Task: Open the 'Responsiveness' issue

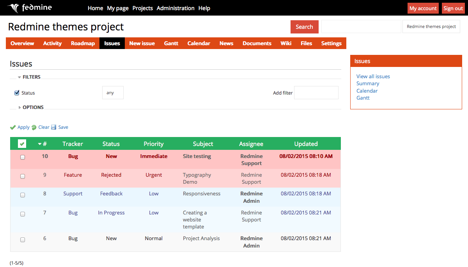Action: (x=202, y=193)
